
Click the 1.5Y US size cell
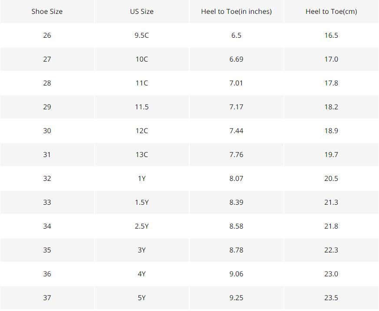(142, 202)
